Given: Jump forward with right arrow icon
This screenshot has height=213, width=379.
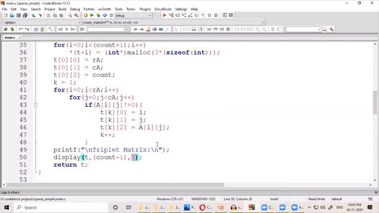Looking at the screenshot, I should [x=142, y=29].
